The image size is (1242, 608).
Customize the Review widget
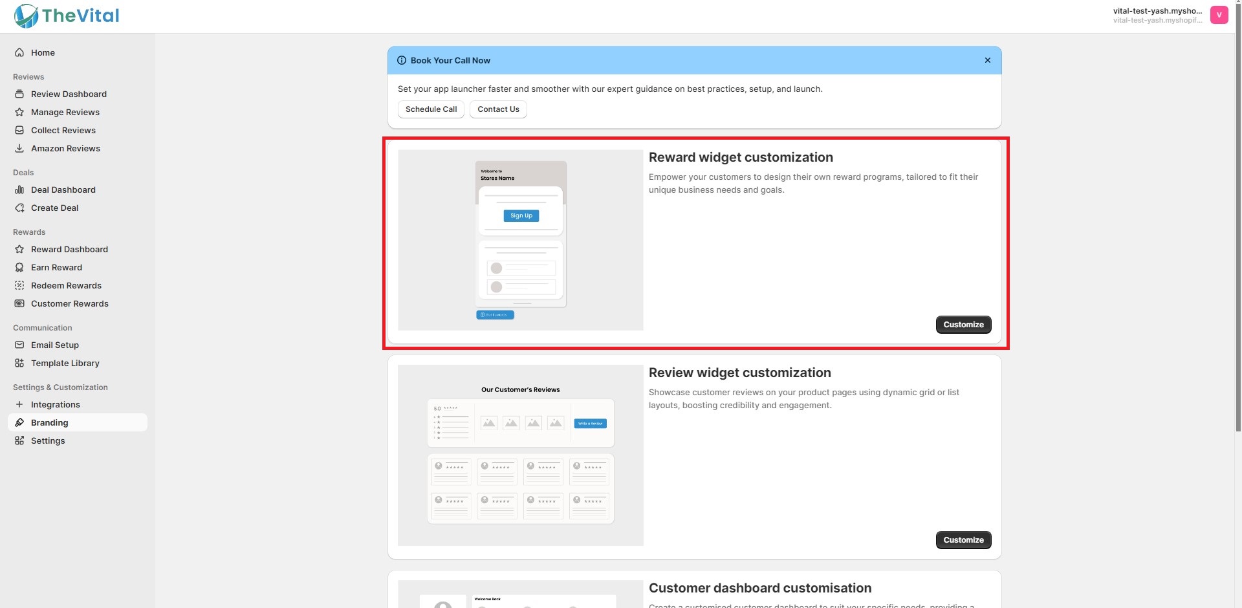963,540
